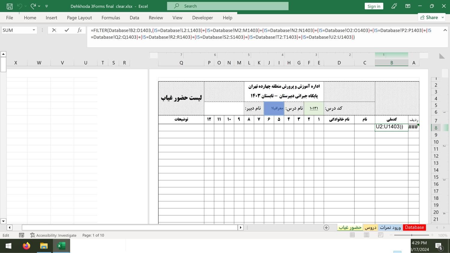The image size is (450, 253).
Task: Open the Formulas tab
Action: 111,18
